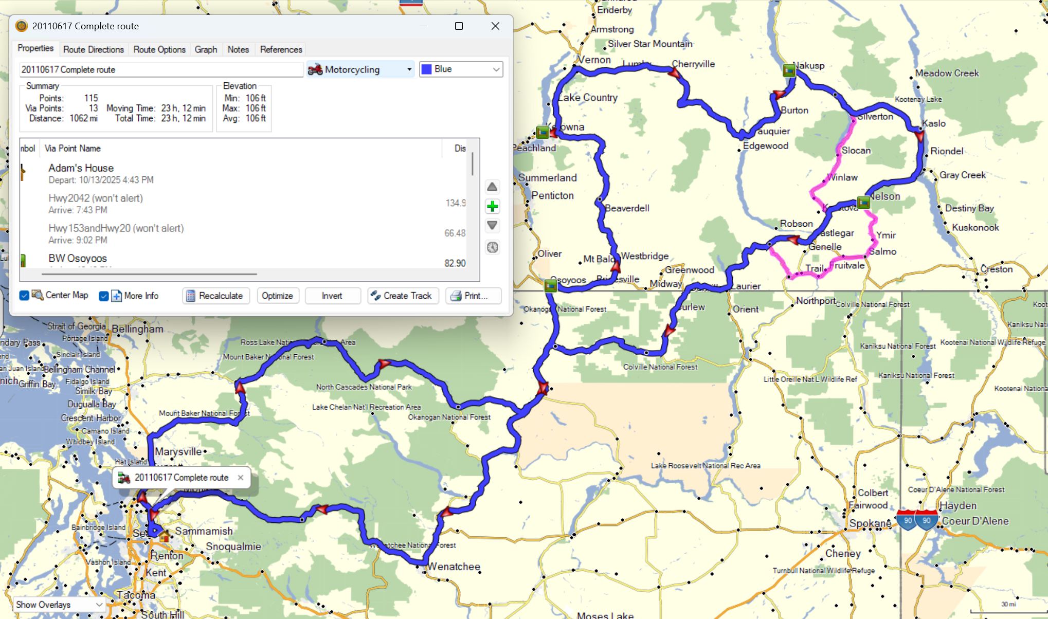1048x619 pixels.
Task: Click the clock icon to edit times
Action: click(x=492, y=247)
